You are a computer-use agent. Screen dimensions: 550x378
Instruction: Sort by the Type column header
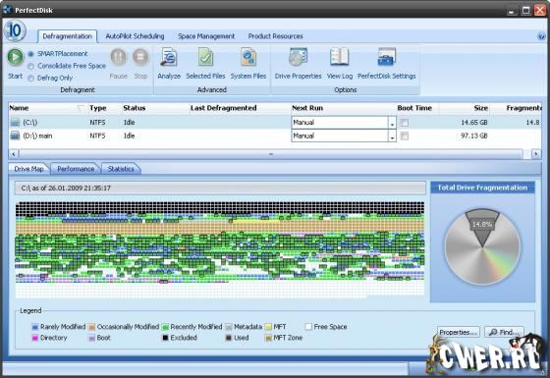[98, 108]
